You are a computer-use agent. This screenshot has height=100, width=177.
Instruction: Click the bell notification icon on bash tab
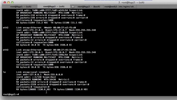click(73, 7)
